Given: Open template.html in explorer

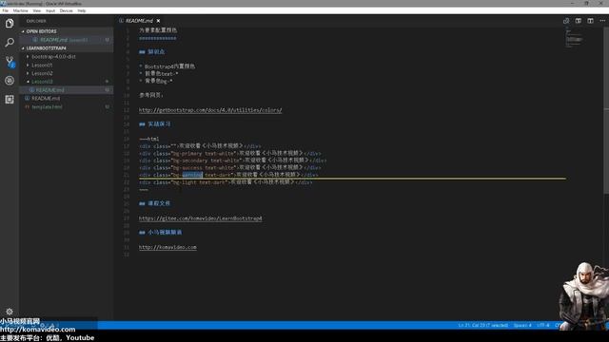Looking at the screenshot, I should 47,107.
